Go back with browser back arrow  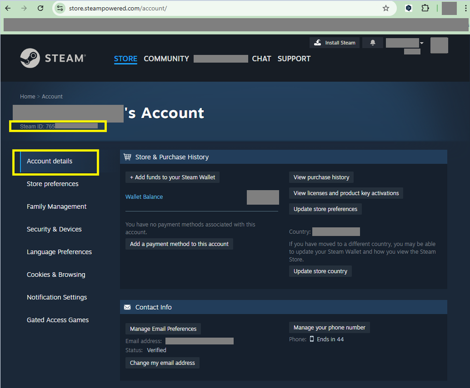(x=8, y=8)
